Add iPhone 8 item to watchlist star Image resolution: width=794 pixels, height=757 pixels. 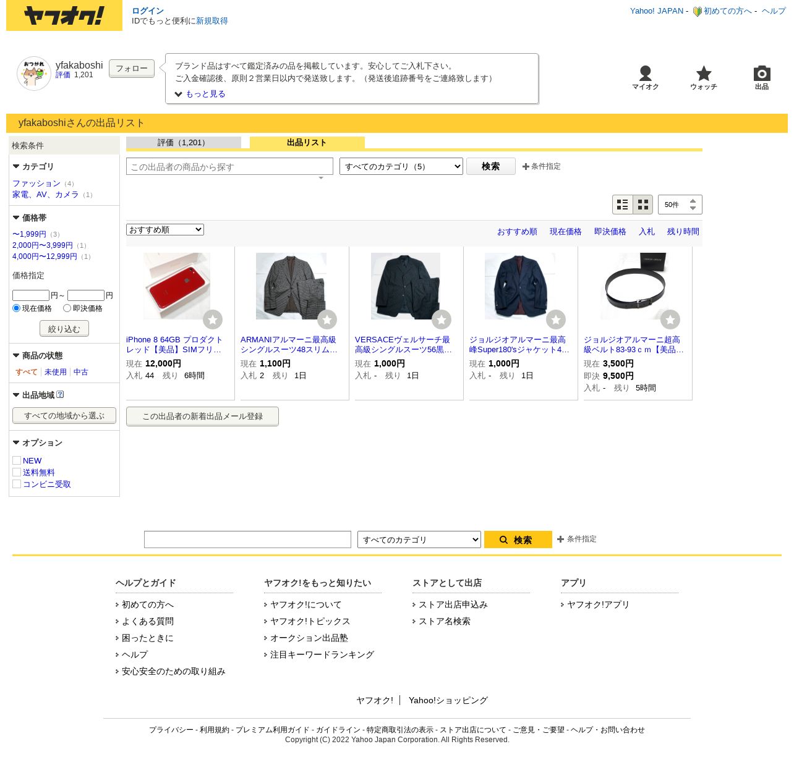[213, 319]
